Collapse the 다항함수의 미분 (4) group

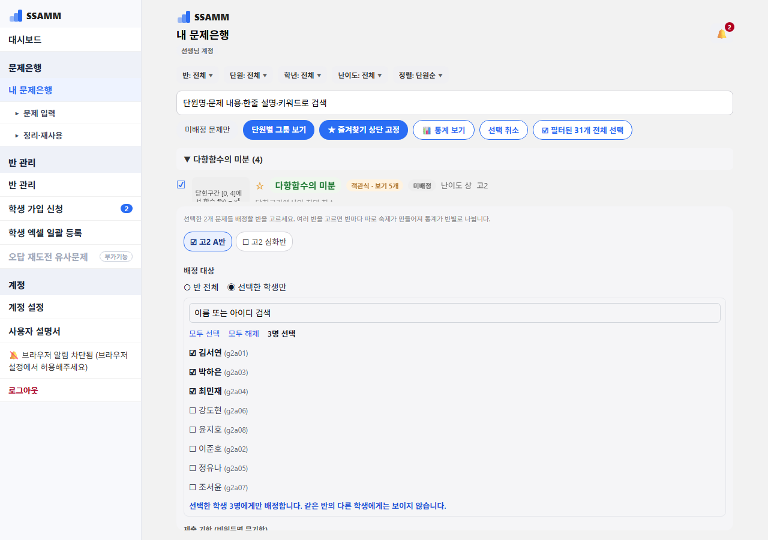pyautogui.click(x=223, y=160)
